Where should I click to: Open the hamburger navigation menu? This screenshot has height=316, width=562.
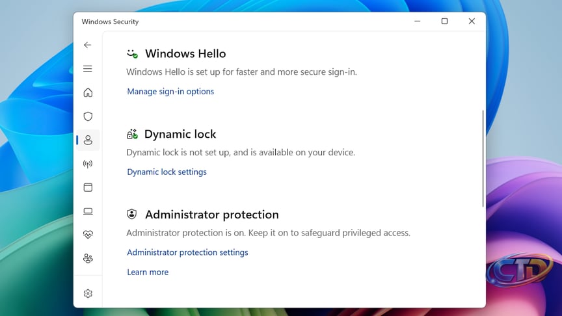(87, 68)
